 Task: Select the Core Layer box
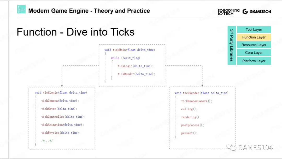254,53
